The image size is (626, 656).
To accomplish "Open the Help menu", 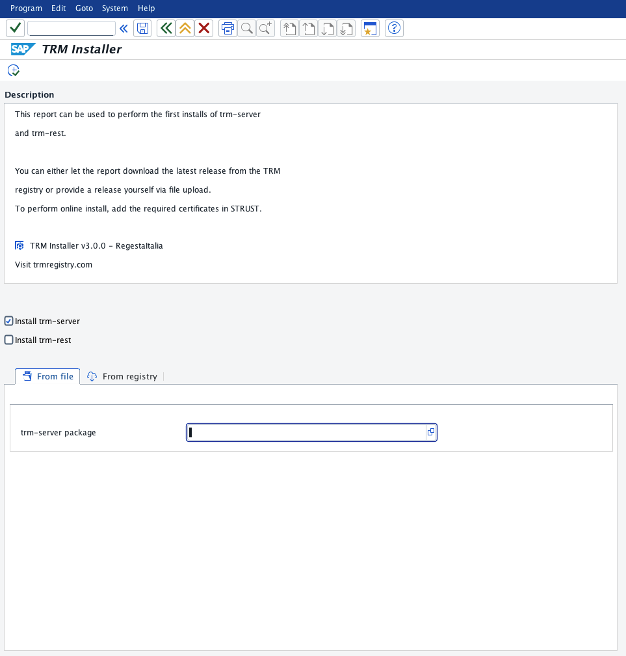I will point(146,8).
